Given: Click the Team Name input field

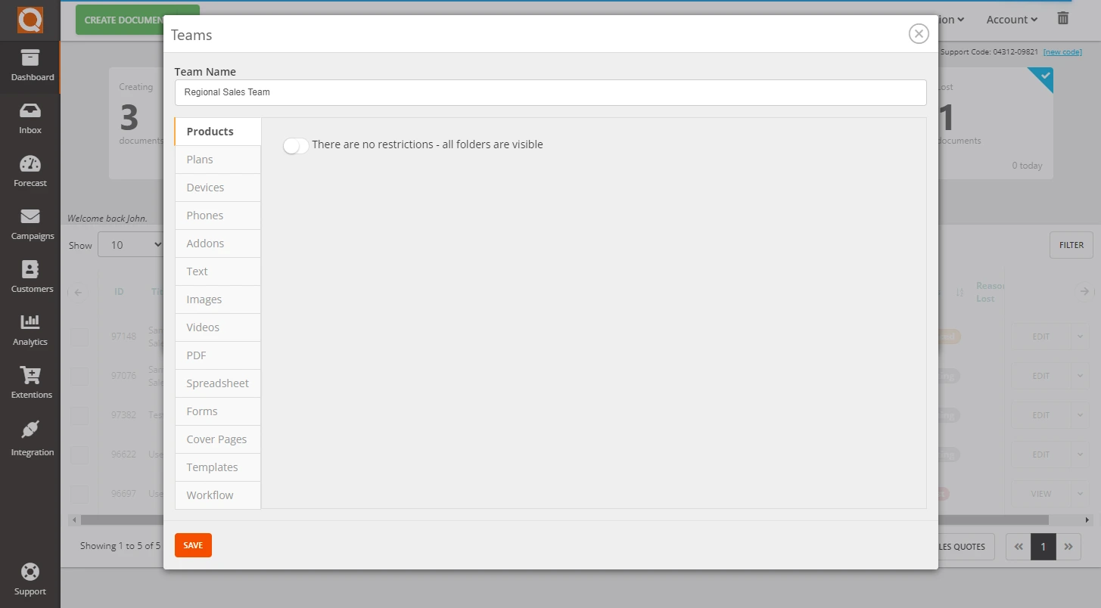Looking at the screenshot, I should (550, 92).
